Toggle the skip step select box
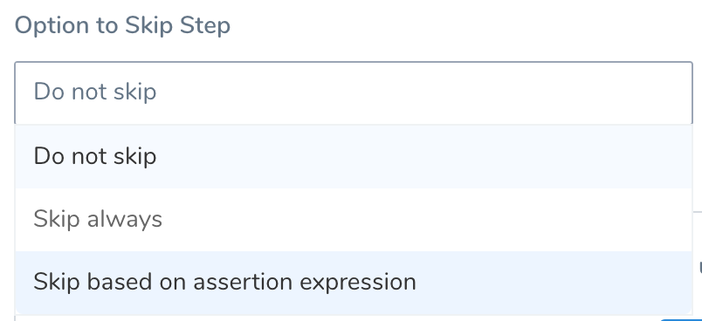Image resolution: width=702 pixels, height=321 pixels. [354, 92]
